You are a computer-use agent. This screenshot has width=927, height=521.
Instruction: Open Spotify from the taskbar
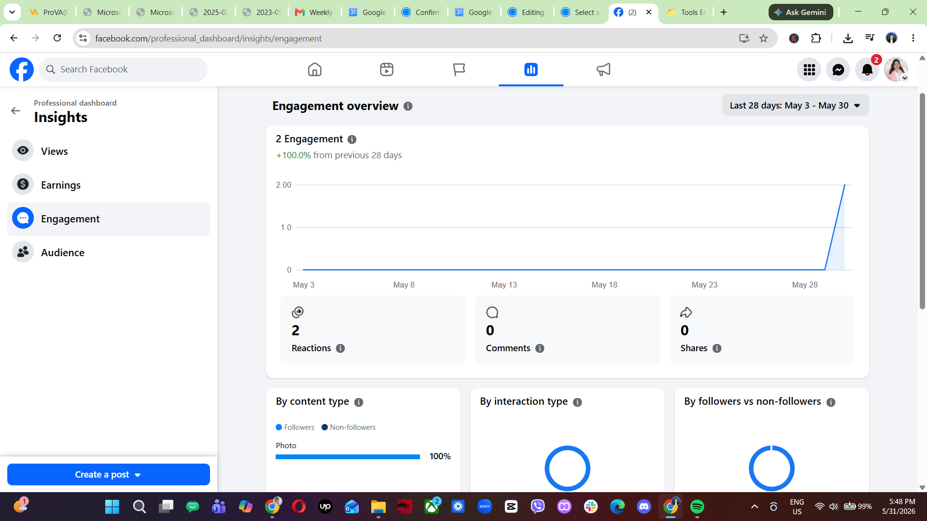pyautogui.click(x=697, y=507)
